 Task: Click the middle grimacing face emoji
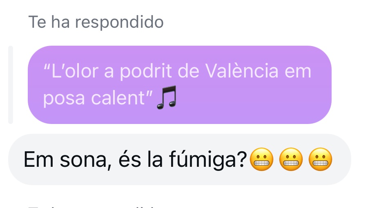291,159
